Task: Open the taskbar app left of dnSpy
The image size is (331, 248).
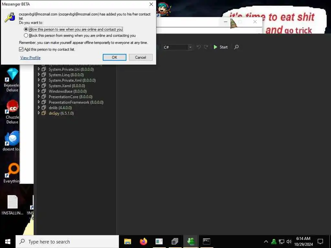Action: point(159,242)
